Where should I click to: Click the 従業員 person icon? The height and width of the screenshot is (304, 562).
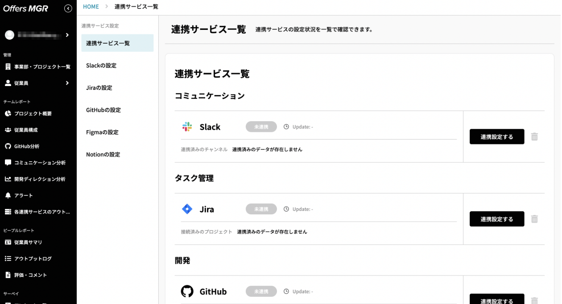coord(8,83)
